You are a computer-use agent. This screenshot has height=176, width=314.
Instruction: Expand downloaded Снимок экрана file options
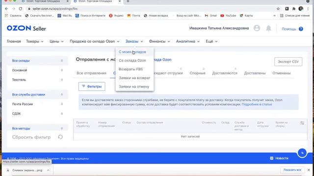pyautogui.click(x=48, y=170)
